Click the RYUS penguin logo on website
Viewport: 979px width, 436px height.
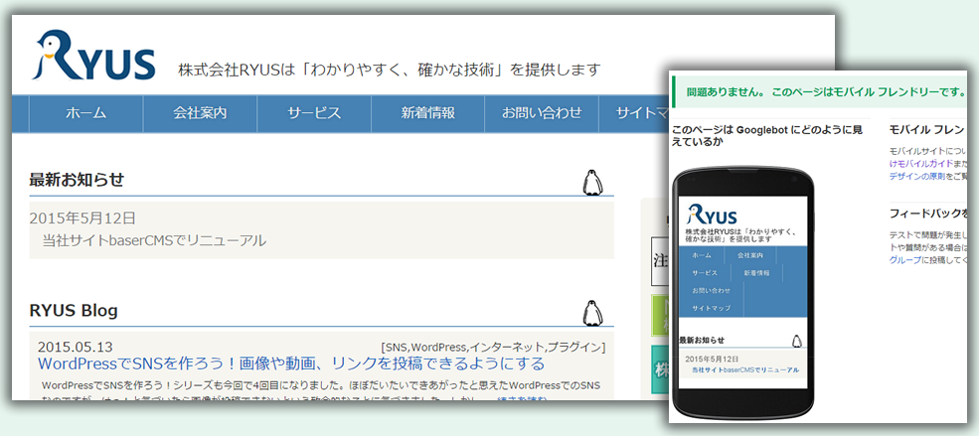point(93,56)
